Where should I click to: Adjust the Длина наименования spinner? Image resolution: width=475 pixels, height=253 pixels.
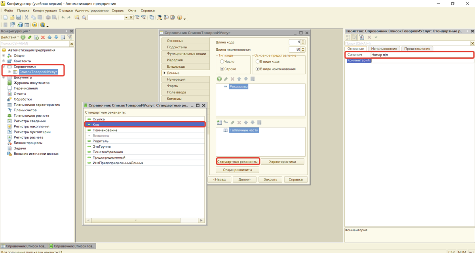[303, 49]
